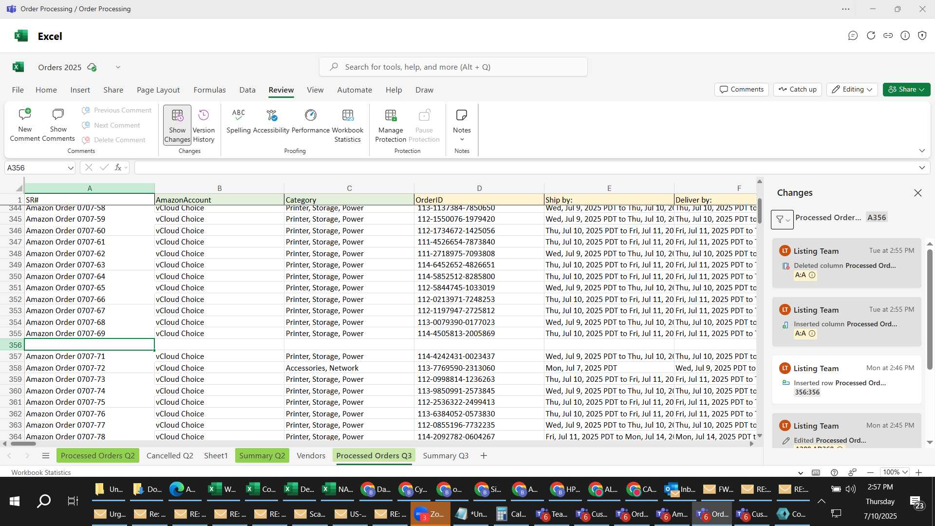Switch to the Automate tab
Viewport: 935px width, 526px height.
(x=355, y=90)
